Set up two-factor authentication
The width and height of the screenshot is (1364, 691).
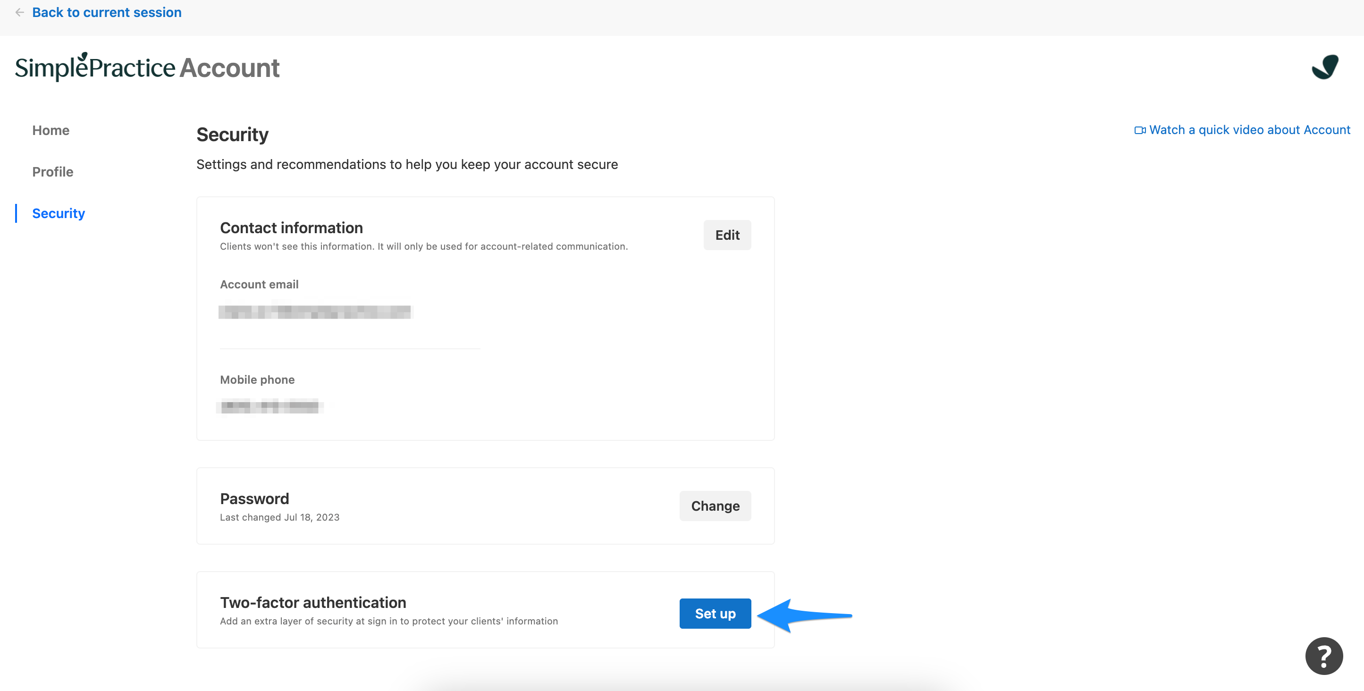point(715,613)
